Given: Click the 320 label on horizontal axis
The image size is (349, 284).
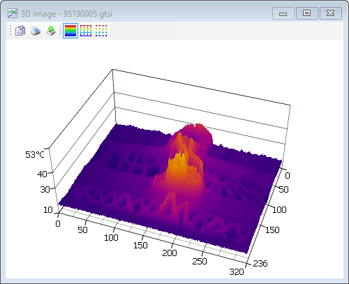Looking at the screenshot, I should (237, 271).
